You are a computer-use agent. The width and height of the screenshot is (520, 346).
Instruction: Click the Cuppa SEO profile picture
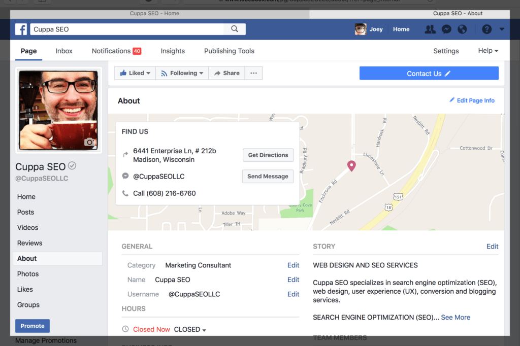[58, 110]
